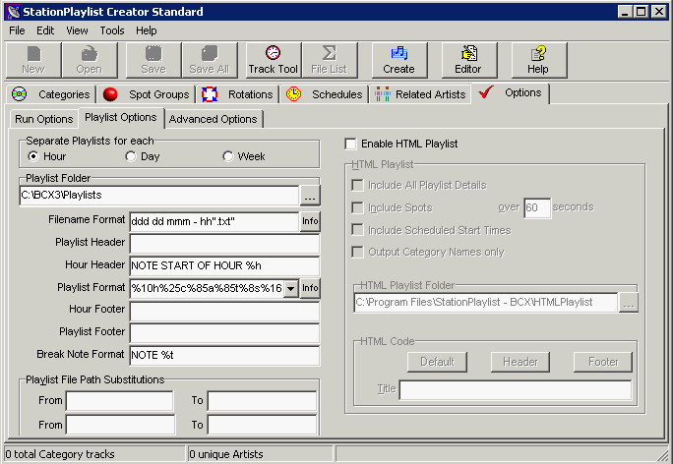The width and height of the screenshot is (673, 464).
Task: Click the first From substitution field
Action: pos(120,401)
